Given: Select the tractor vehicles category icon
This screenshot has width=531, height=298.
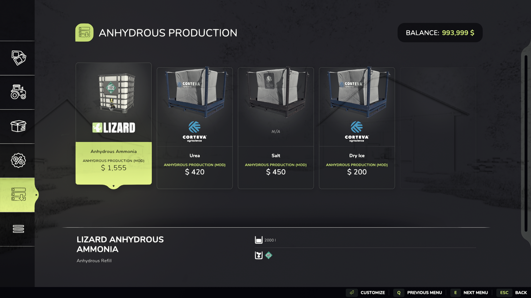Looking at the screenshot, I should click(18, 92).
